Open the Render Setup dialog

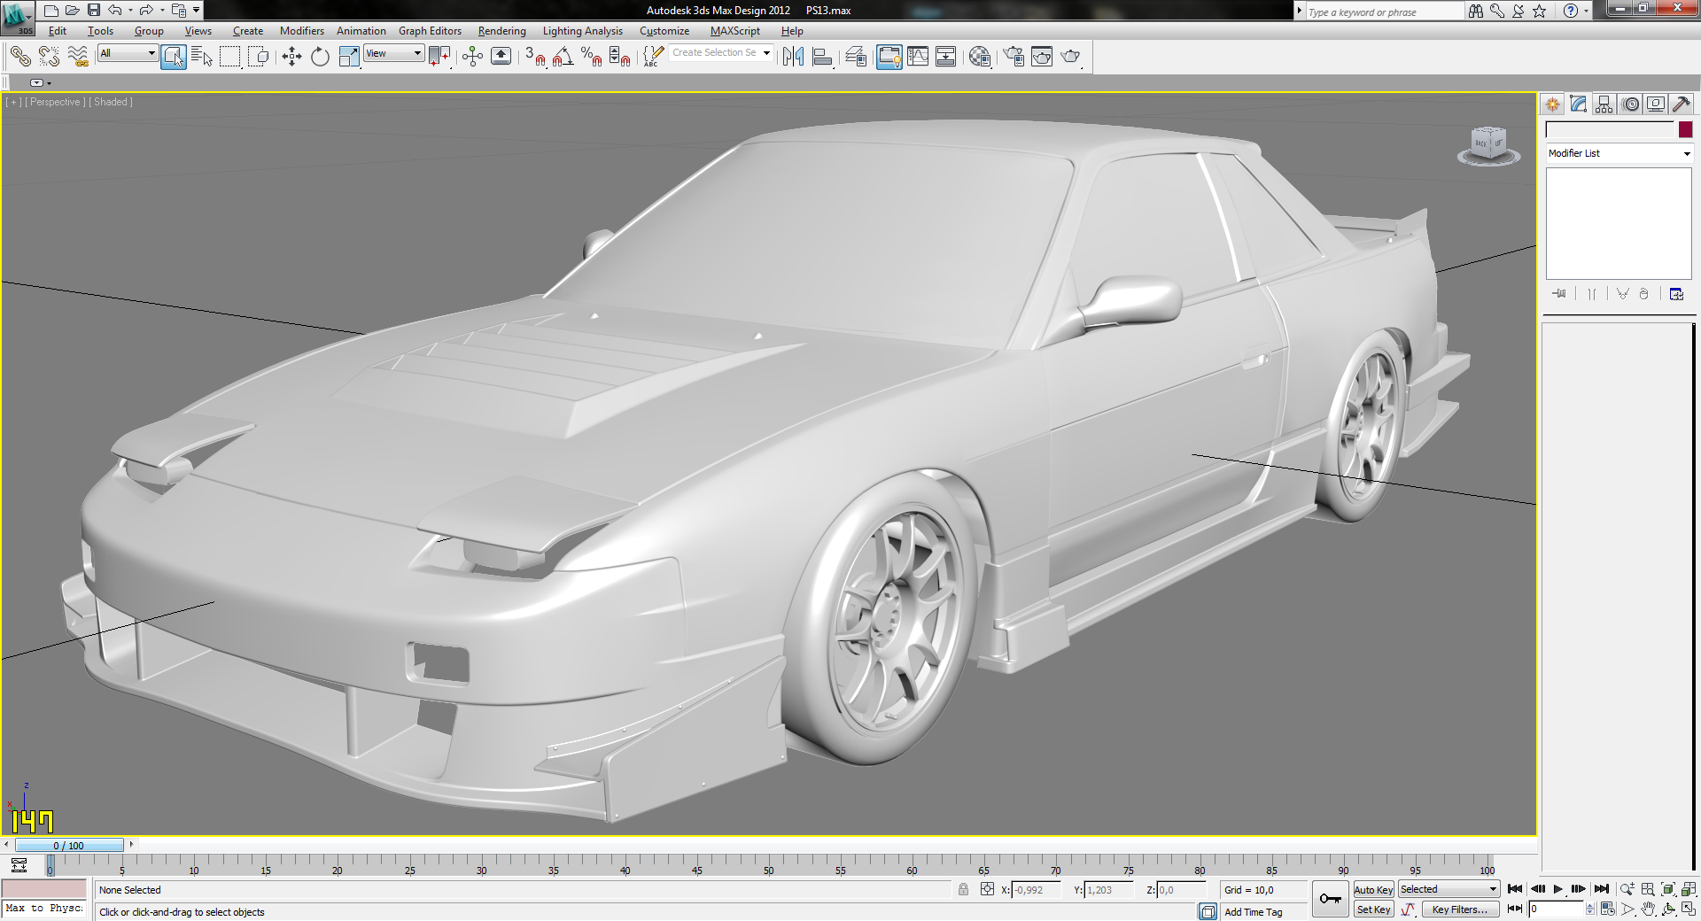click(1013, 57)
